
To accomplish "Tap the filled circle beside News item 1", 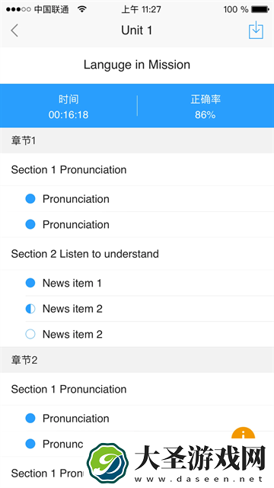I will [x=30, y=283].
